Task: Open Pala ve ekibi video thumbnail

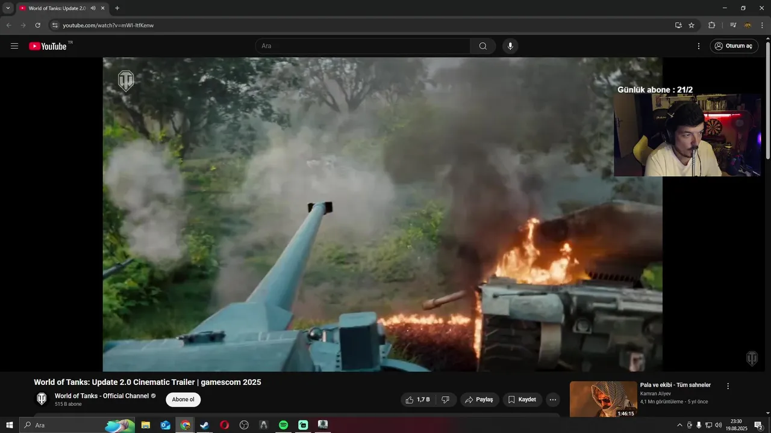Action: [603, 399]
